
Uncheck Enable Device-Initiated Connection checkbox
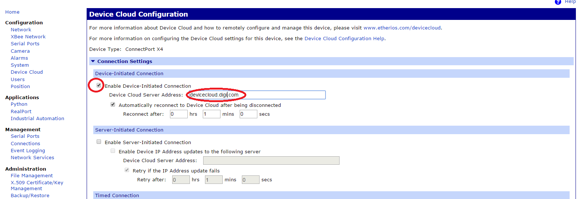pos(99,85)
